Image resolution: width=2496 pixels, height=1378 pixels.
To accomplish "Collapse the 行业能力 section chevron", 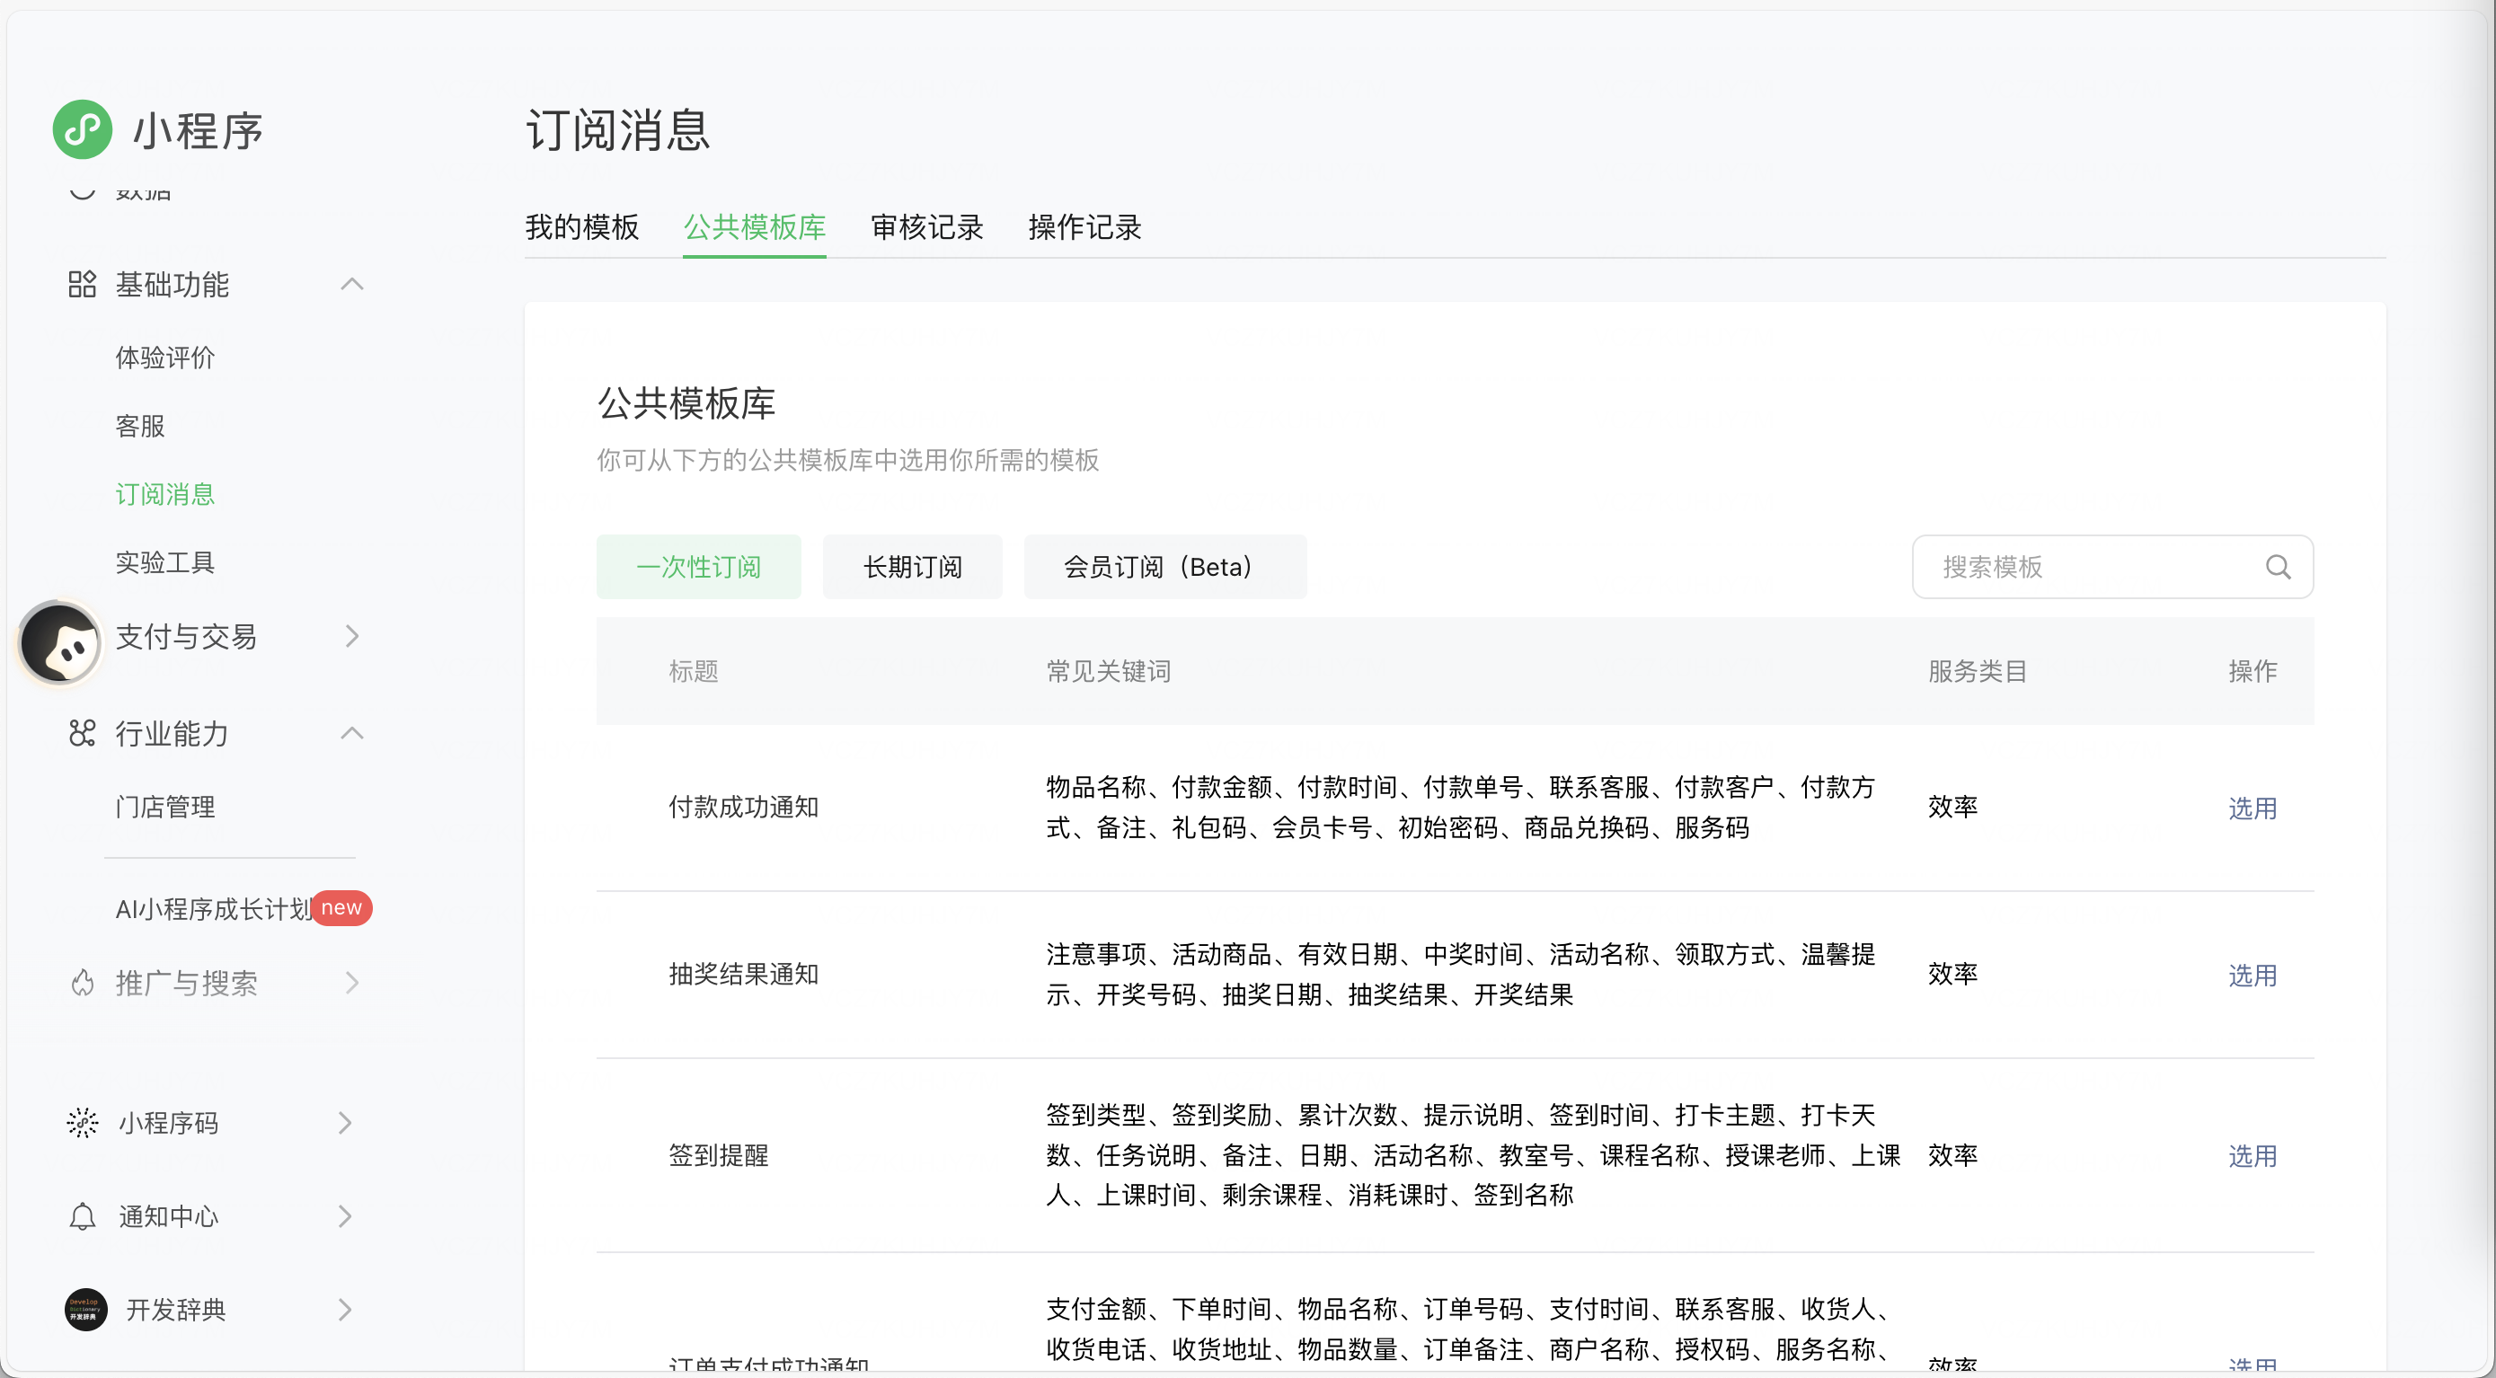I will click(351, 734).
